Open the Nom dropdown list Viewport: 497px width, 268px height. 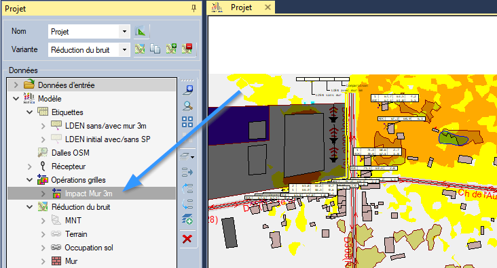(124, 32)
